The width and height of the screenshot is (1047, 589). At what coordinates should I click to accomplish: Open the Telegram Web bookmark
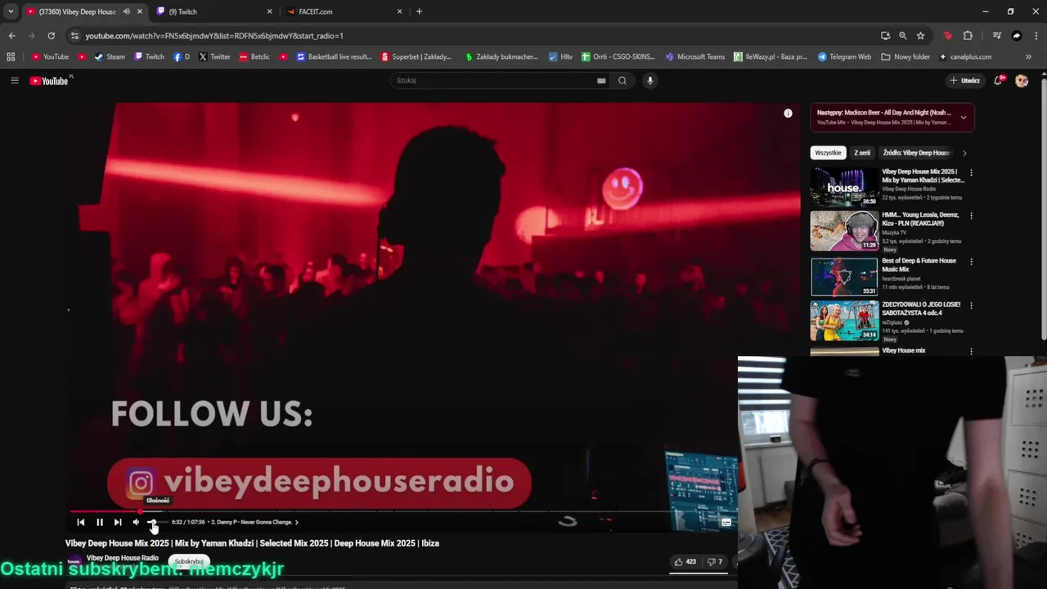click(x=844, y=57)
